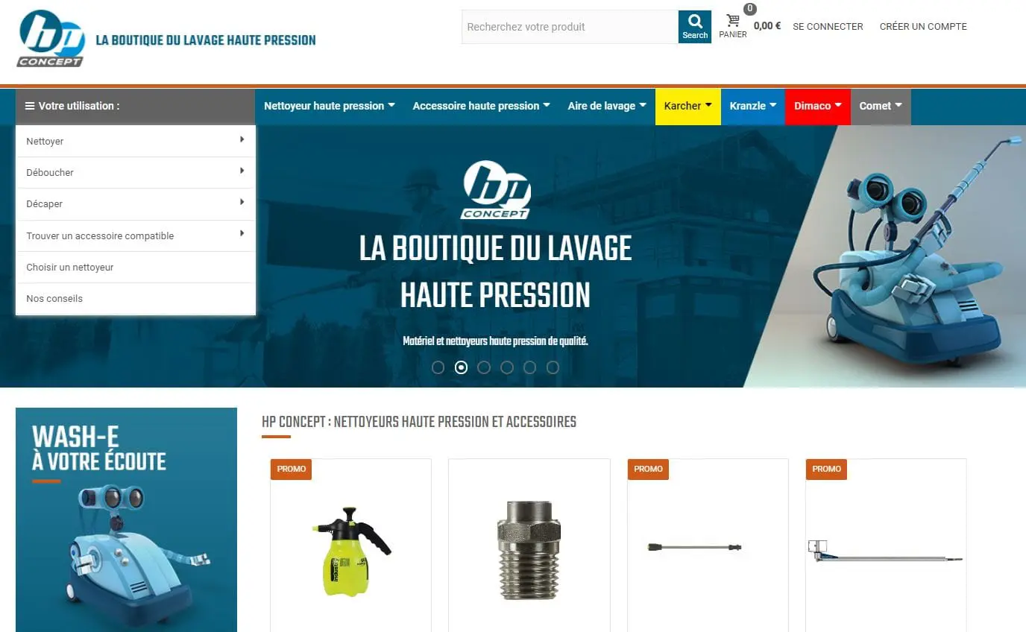Expand the Nettoyeur haute pression dropdown
Image resolution: width=1026 pixels, height=632 pixels.
tap(330, 106)
